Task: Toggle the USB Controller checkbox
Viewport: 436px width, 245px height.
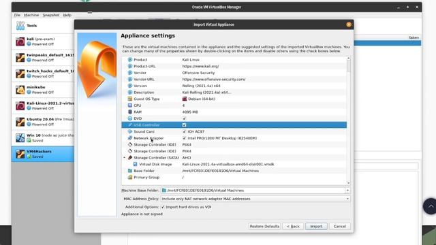Action: point(184,125)
